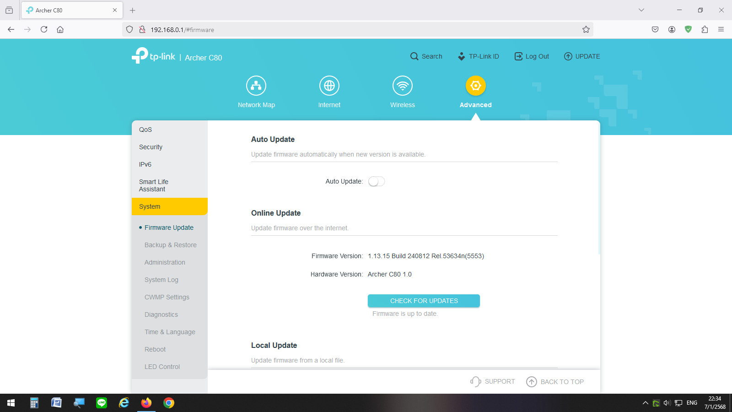
Task: Expand the System sidebar section
Action: pos(169,206)
